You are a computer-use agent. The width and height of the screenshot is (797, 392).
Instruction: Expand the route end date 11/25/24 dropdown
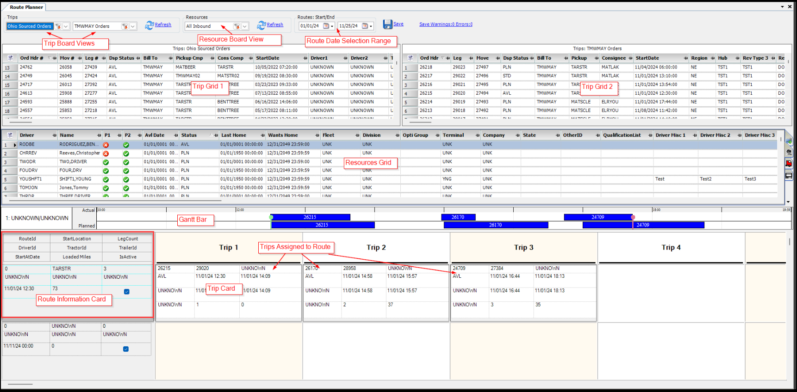(x=371, y=26)
